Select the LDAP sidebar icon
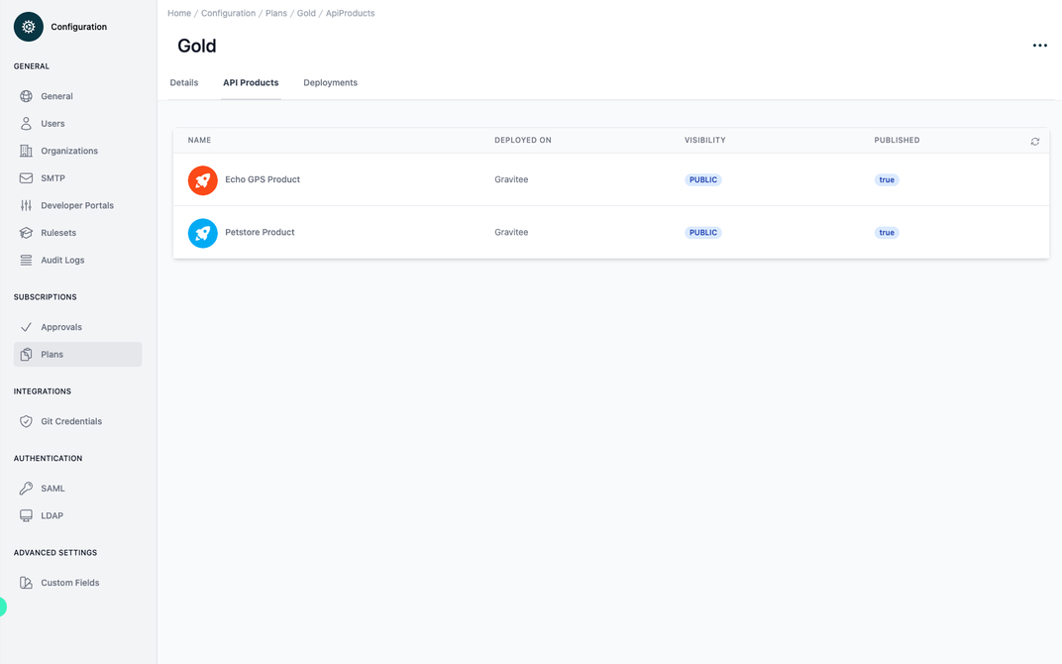Viewport: 1062px width, 664px height. [27, 515]
